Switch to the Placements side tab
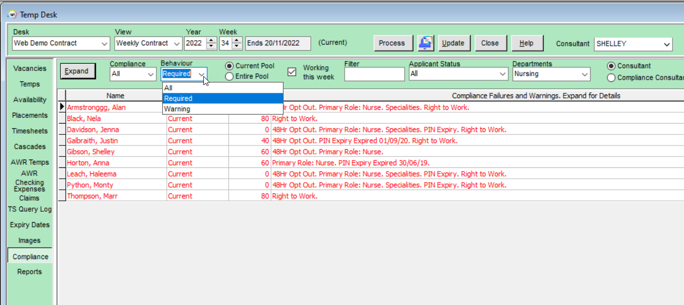Screen dimensions: 684x305 30,115
